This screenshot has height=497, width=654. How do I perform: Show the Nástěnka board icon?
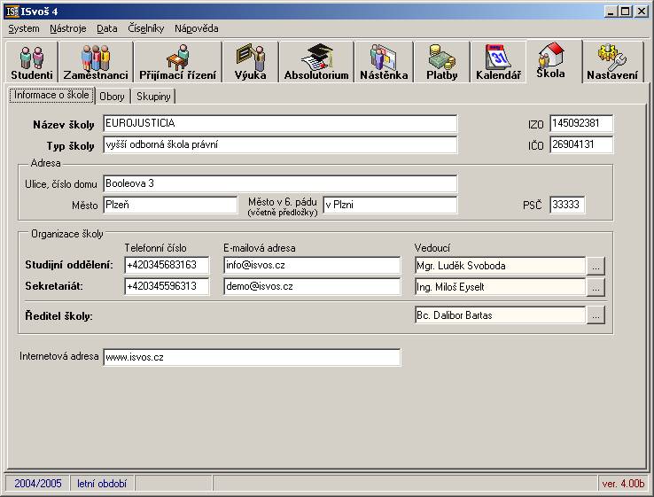384,62
